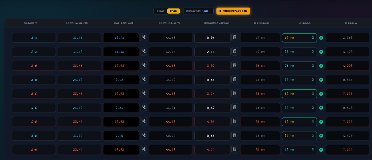
Task: Switch to the unhighlighted option left of EPOXI
Action: pyautogui.click(x=161, y=11)
